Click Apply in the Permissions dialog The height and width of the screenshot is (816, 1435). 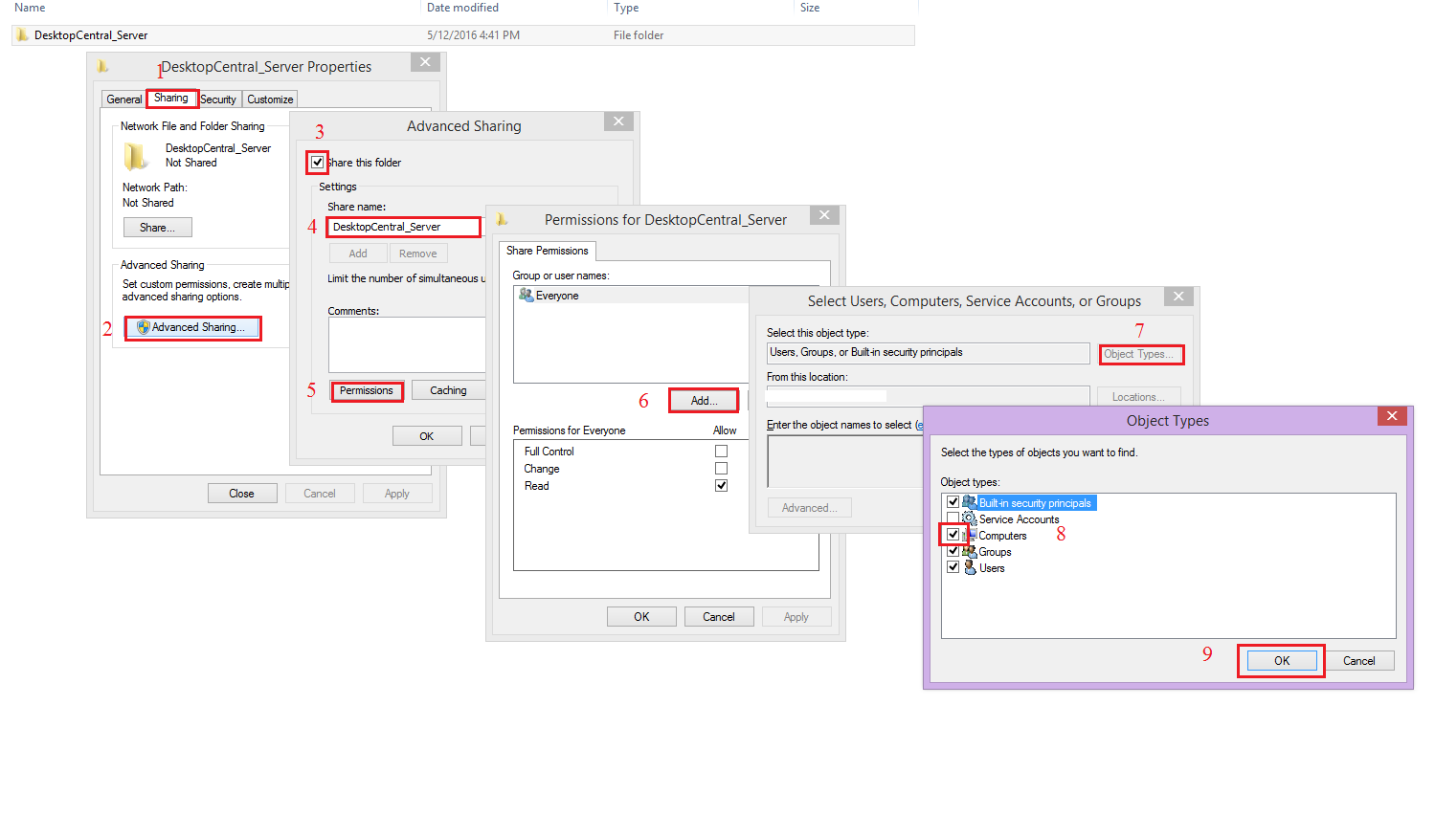click(796, 617)
